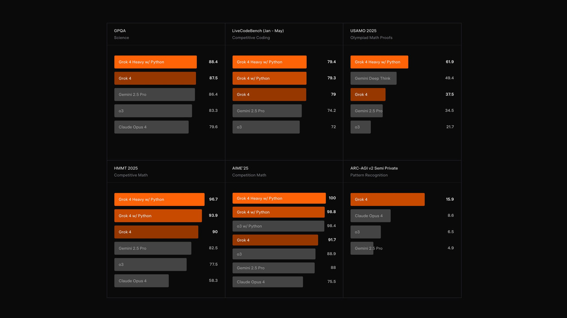
Task: Select the Gemini Deep Think bar
Action: point(373,78)
